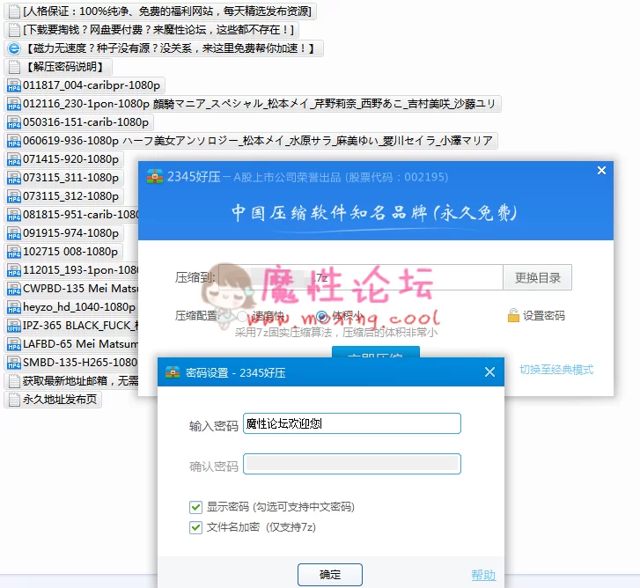The width and height of the screenshot is (640, 588).
Task: Select the 【解压密码说明】 file name
Action: point(65,67)
